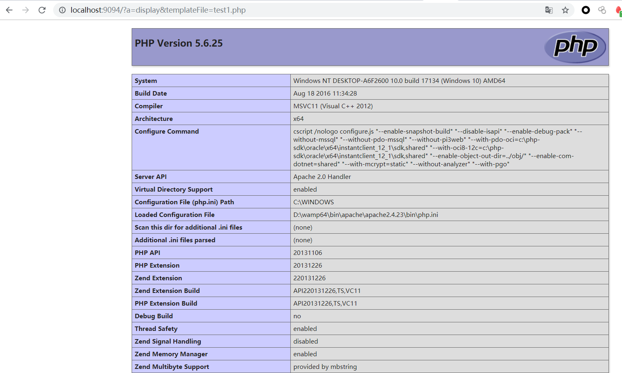Select Aug 18 2016 11:34:28 value
This screenshot has width=622, height=373.
(325, 94)
